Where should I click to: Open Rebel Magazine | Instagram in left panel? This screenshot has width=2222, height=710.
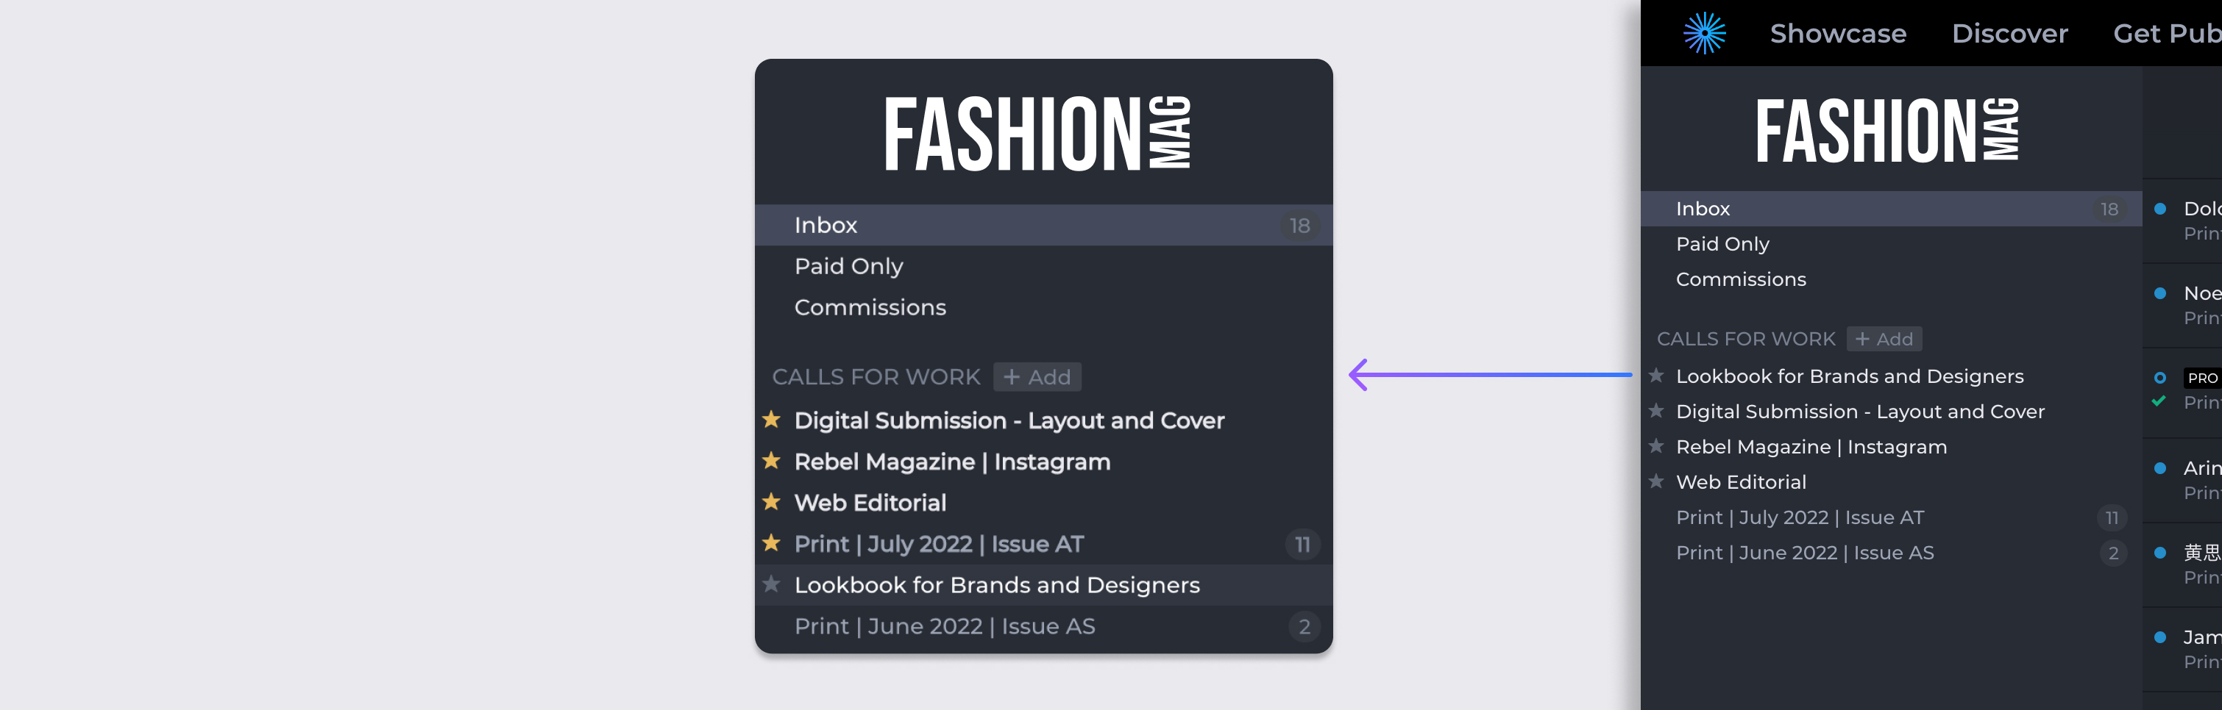952,462
